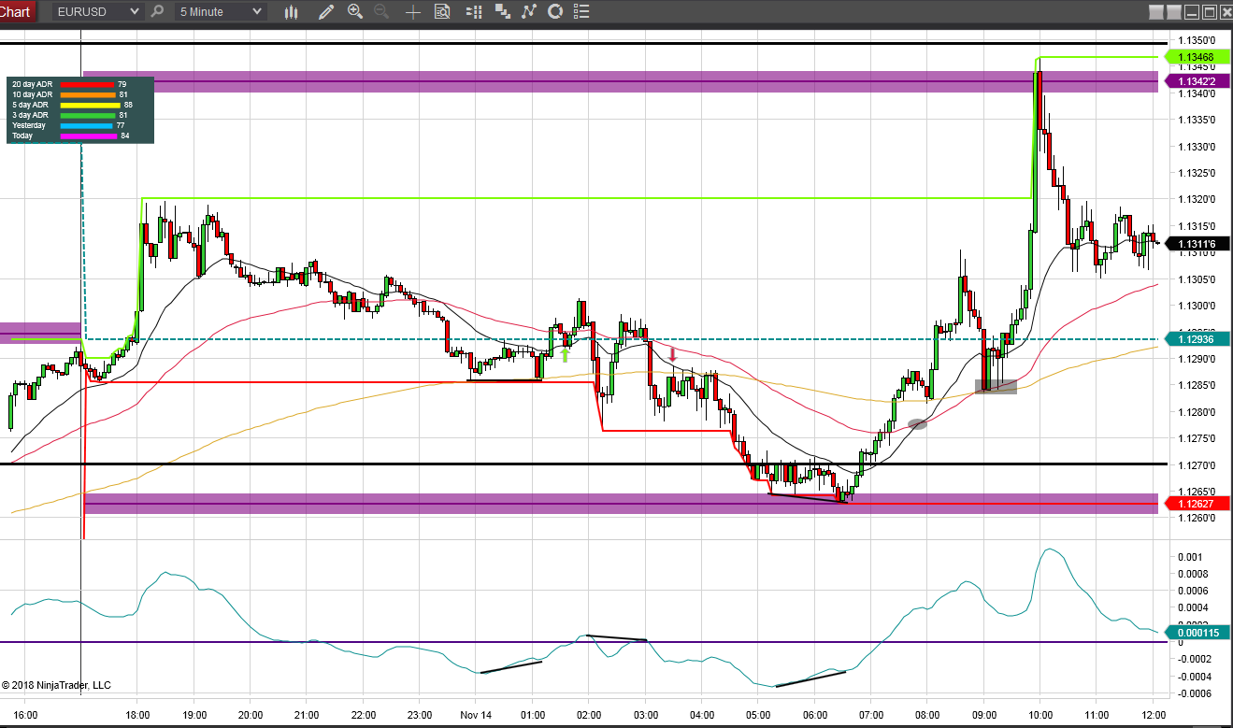Click the 18:00 time axis label
The image size is (1233, 728).
point(137,715)
